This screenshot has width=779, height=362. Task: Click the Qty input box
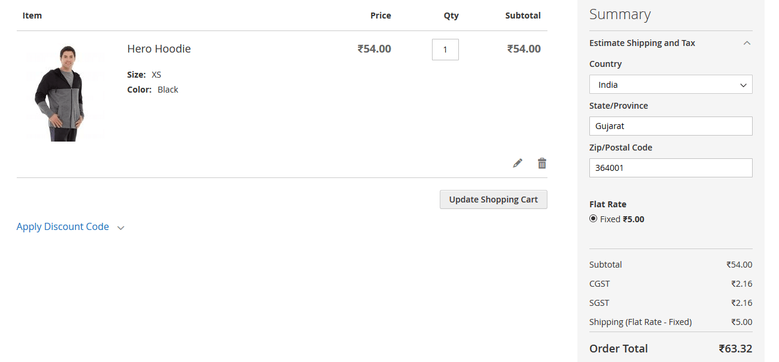(x=445, y=50)
